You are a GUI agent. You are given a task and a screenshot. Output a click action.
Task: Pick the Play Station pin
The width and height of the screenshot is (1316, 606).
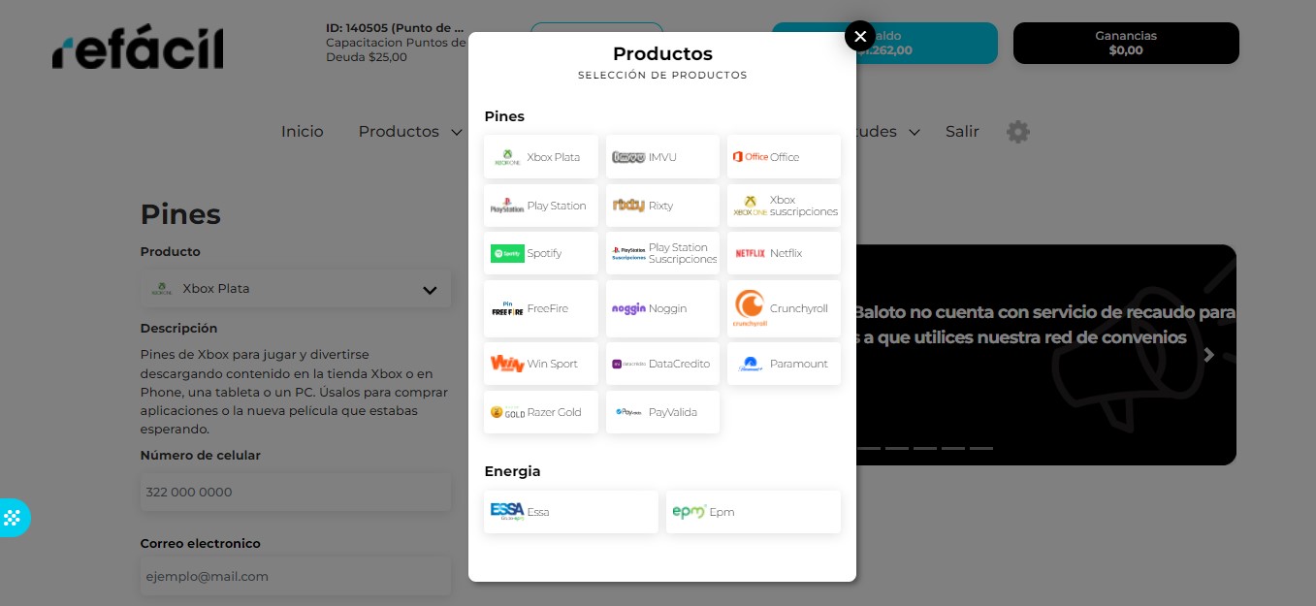pos(541,206)
